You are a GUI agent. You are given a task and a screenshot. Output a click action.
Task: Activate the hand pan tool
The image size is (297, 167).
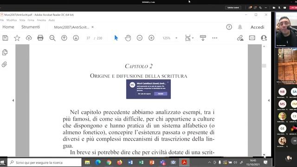pos(128,38)
